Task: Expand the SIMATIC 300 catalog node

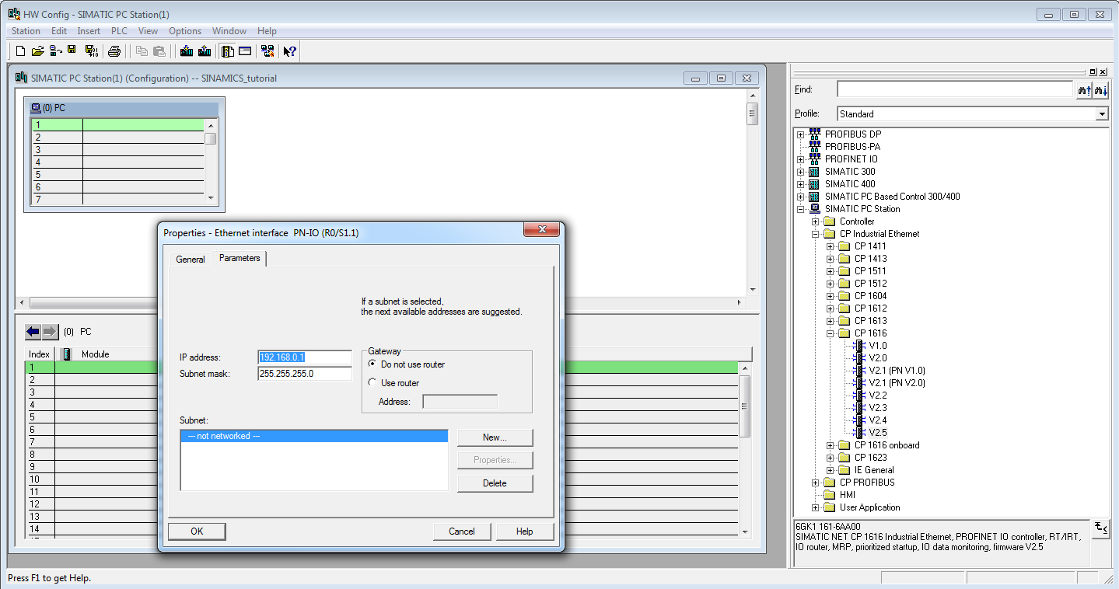Action: tap(800, 172)
